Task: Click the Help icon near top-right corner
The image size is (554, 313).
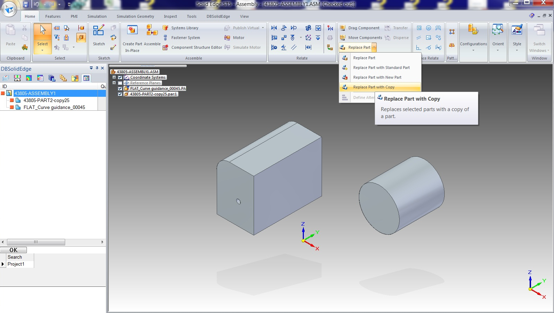Action: click(532, 16)
